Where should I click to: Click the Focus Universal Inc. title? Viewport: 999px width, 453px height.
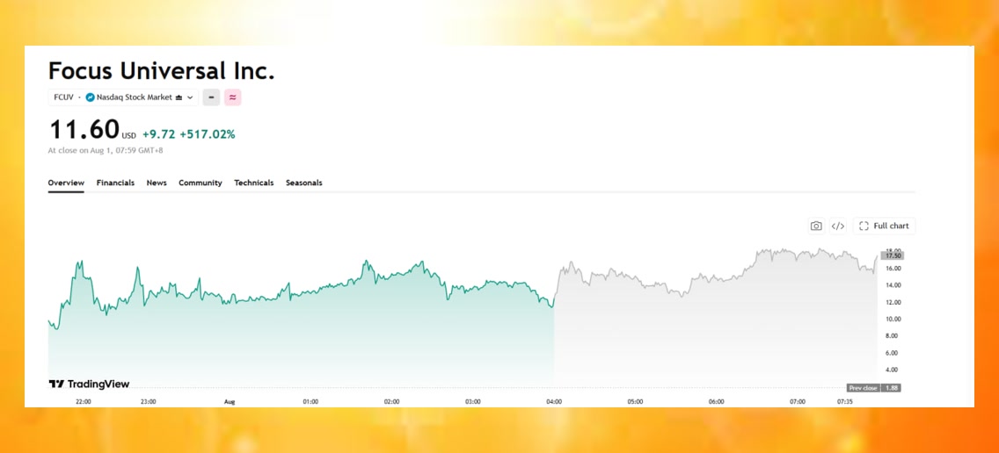coord(161,70)
